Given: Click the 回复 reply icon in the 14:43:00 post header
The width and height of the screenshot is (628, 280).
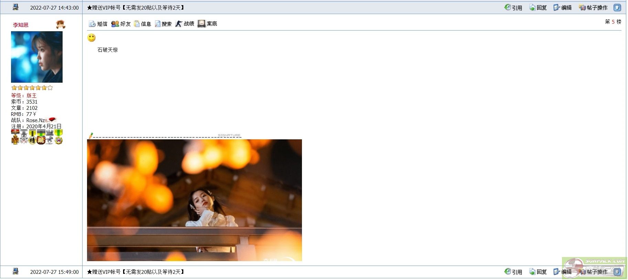Looking at the screenshot, I should pyautogui.click(x=532, y=7).
